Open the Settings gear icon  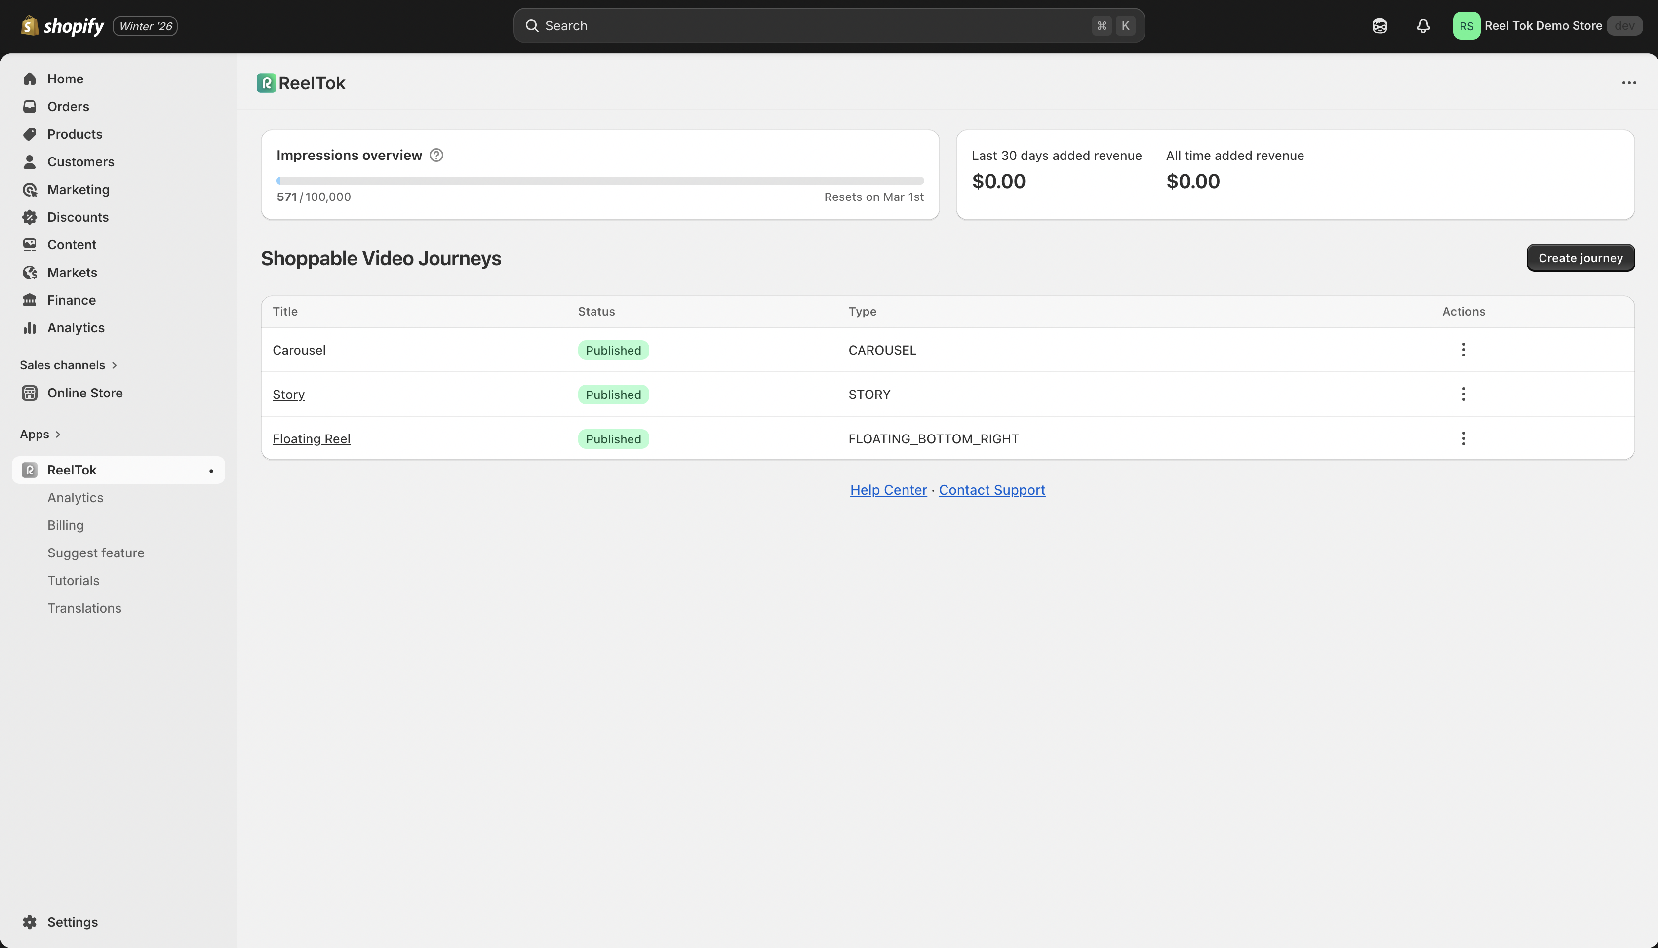29,922
